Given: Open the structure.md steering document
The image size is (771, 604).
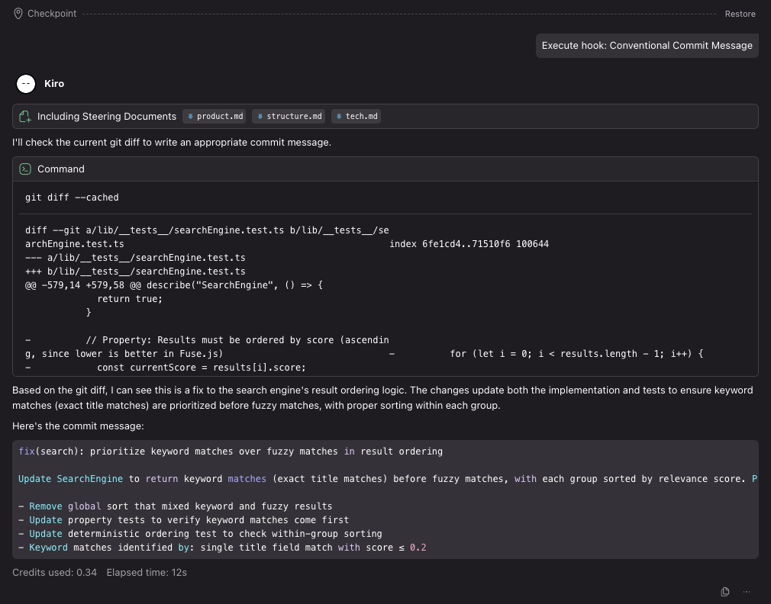Looking at the screenshot, I should [289, 117].
